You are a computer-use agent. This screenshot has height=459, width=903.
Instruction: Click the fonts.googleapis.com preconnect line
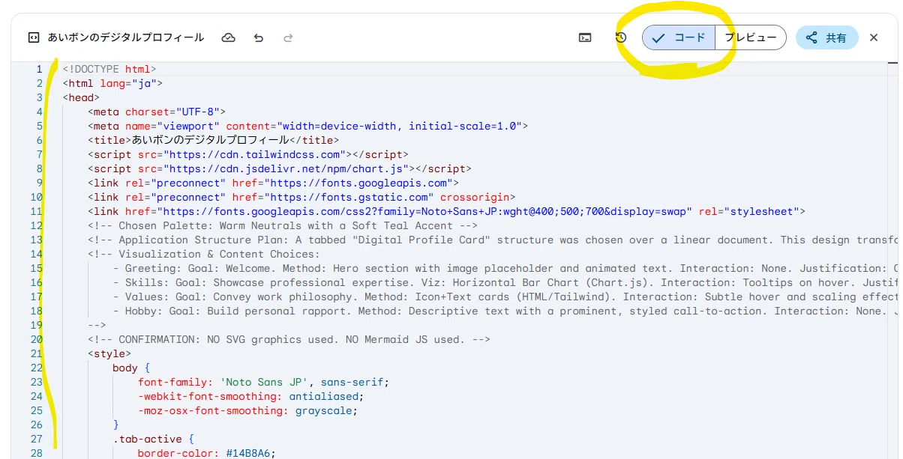[x=273, y=183]
